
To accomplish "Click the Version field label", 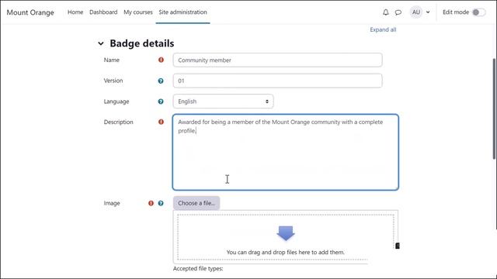I will 113,81.
